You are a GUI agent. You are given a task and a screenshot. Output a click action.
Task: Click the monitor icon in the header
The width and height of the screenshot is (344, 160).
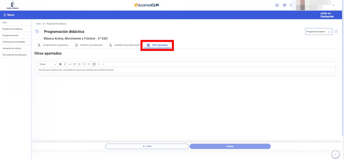(x=277, y=5)
